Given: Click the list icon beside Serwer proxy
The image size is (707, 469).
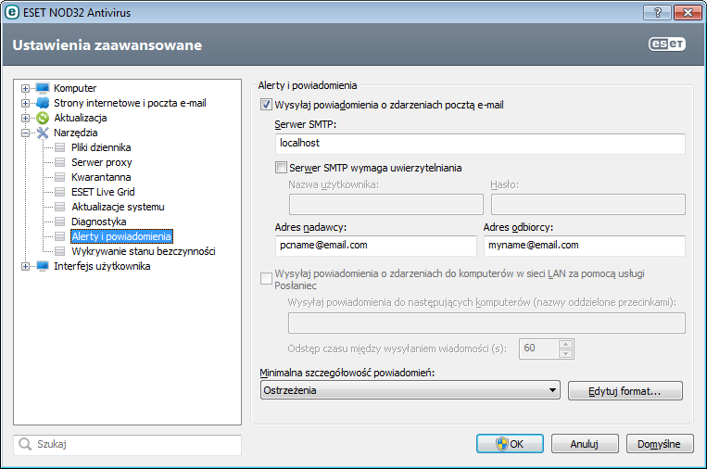Looking at the screenshot, I should 59,162.
